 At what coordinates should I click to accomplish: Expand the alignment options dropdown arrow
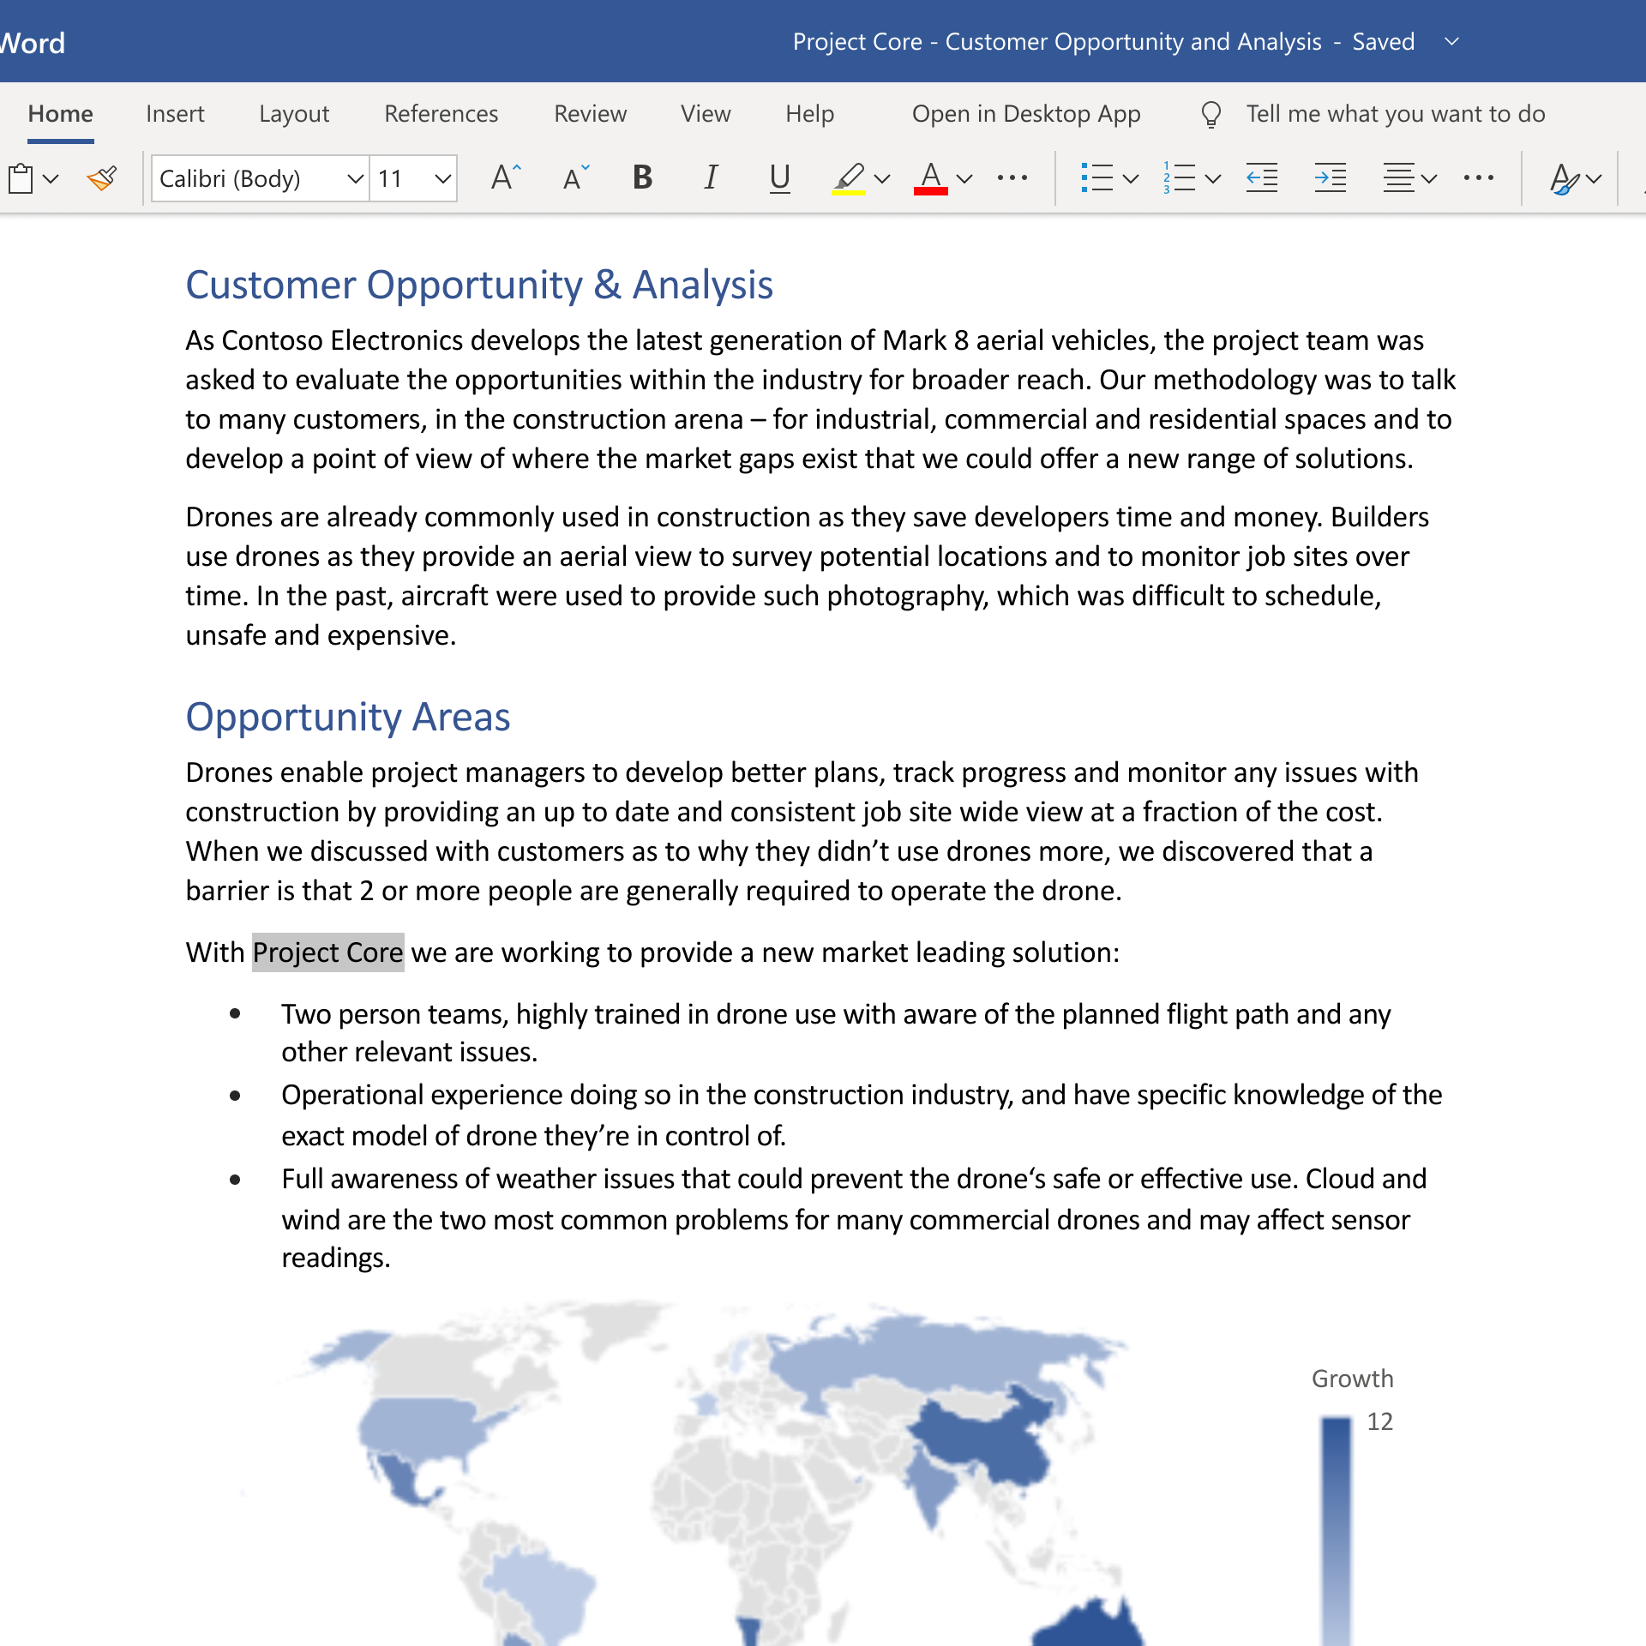pyautogui.click(x=1429, y=179)
